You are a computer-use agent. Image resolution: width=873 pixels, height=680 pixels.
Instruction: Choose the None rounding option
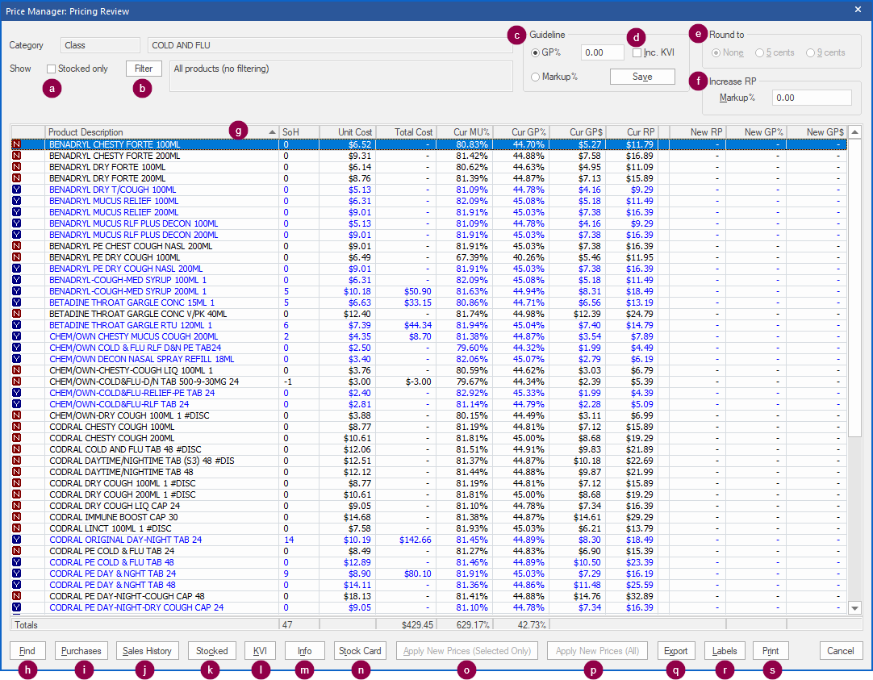pyautogui.click(x=716, y=53)
